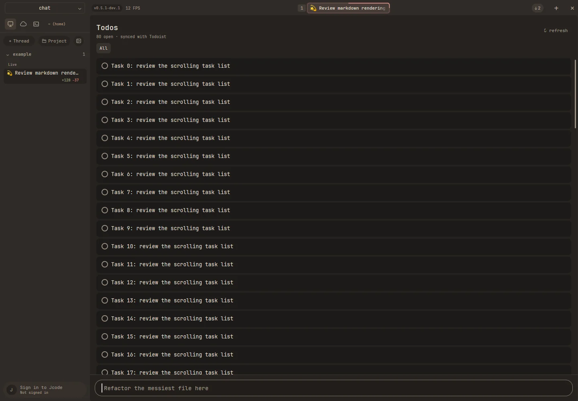Viewport: 578px width, 401px height.
Task: Click the Project button
Action: [54, 41]
